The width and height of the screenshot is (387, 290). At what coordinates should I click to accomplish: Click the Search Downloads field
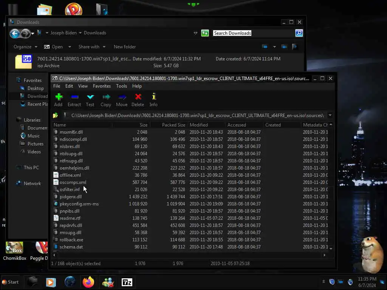[x=254, y=33]
